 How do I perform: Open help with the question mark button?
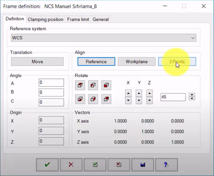click(x=167, y=165)
